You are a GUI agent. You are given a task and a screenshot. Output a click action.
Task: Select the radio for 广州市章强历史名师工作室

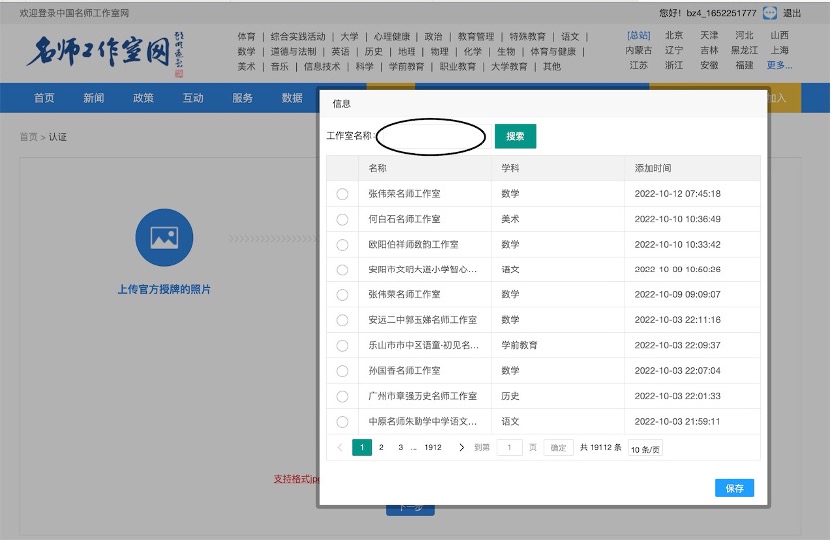click(x=342, y=397)
